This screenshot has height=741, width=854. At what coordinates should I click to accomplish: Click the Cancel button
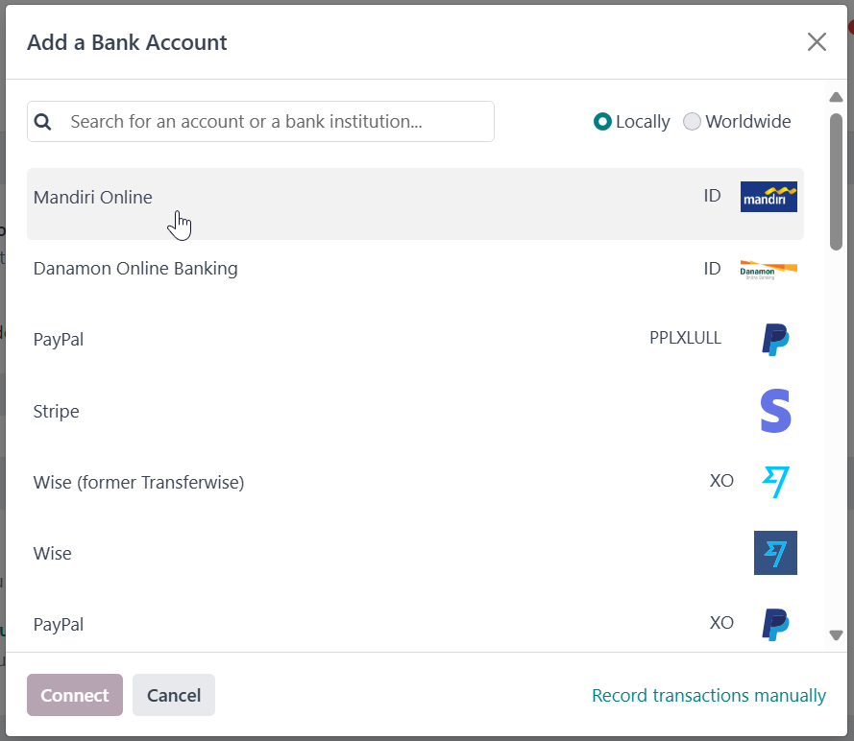point(174,695)
